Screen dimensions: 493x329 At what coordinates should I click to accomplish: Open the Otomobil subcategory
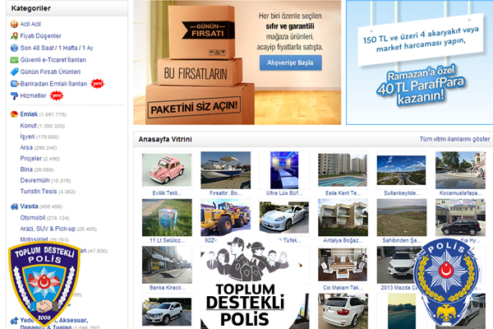[x=33, y=217]
